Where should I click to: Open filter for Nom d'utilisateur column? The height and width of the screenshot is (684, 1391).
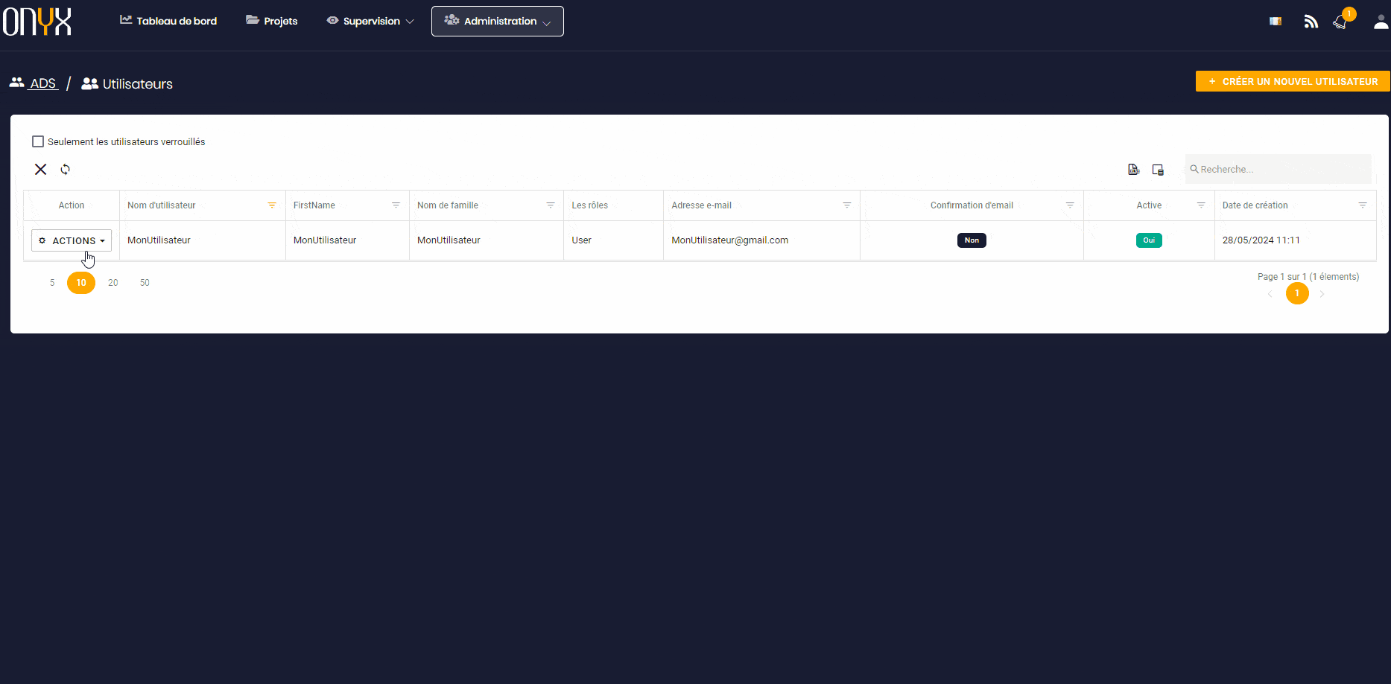(272, 205)
